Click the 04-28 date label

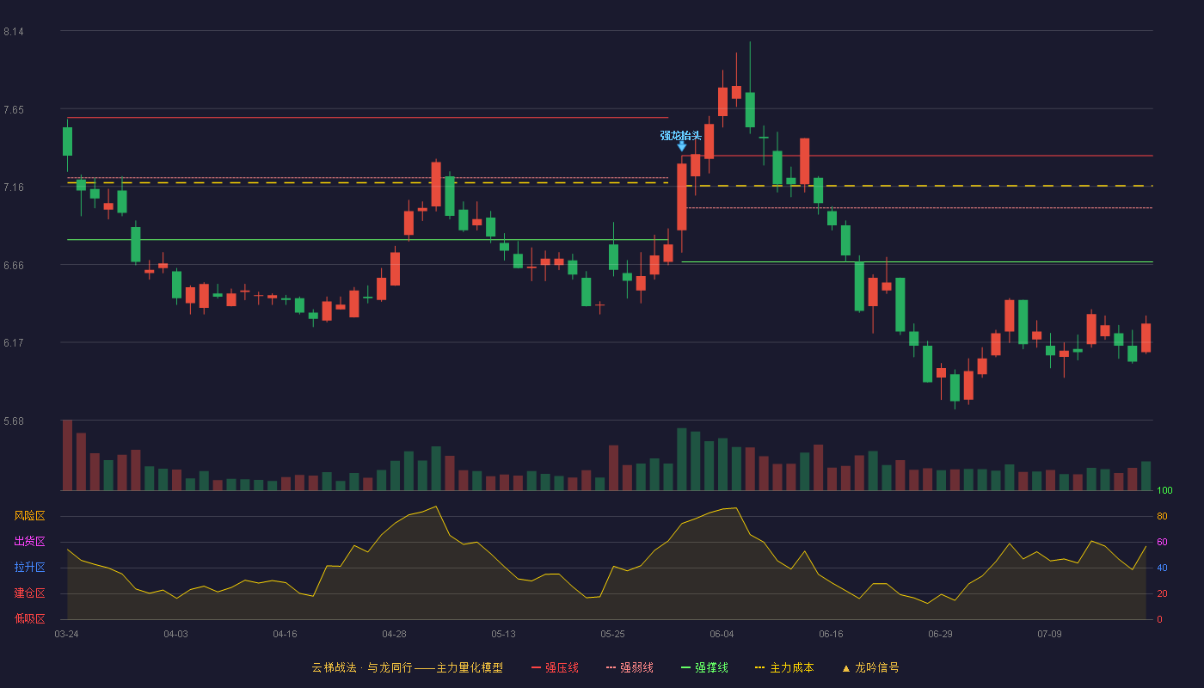[x=394, y=634]
